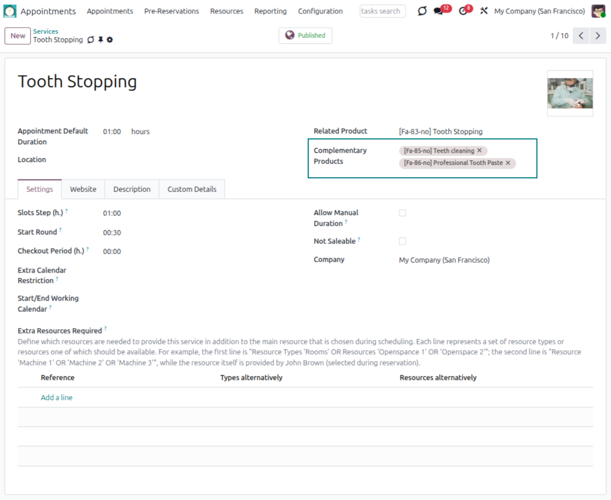The image size is (611, 500).
Task: Open the Appointments app home icon
Action: coord(10,11)
